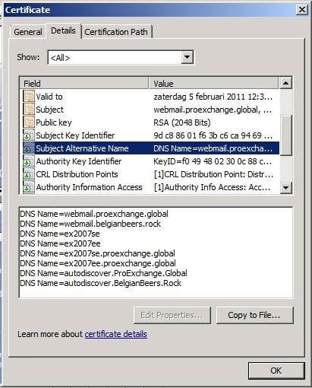
Task: Select the Authority Information Access extension icon
Action: point(29,187)
